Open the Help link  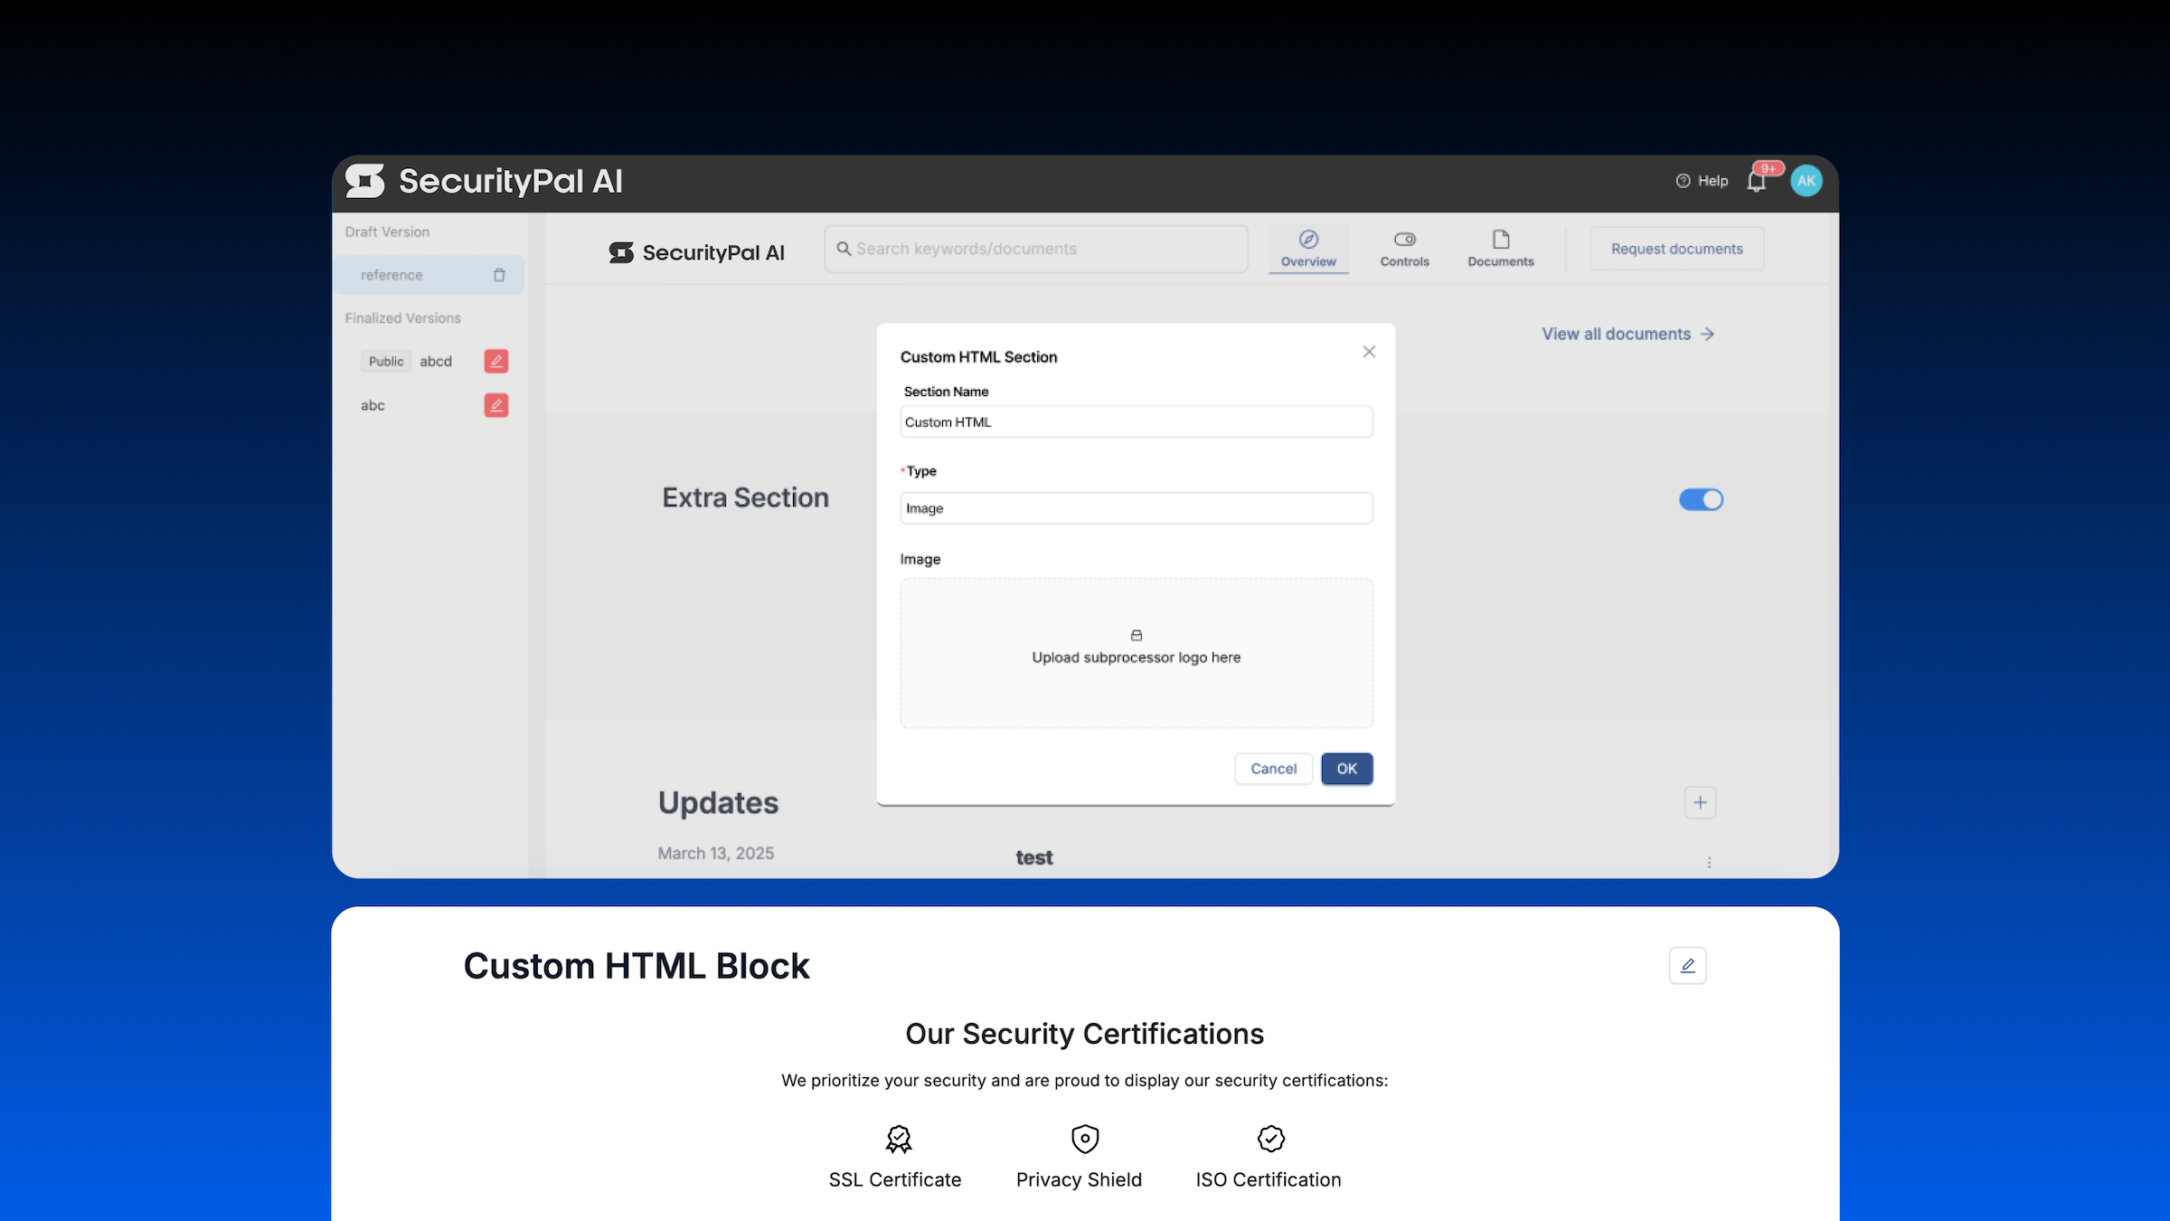pyautogui.click(x=1702, y=181)
